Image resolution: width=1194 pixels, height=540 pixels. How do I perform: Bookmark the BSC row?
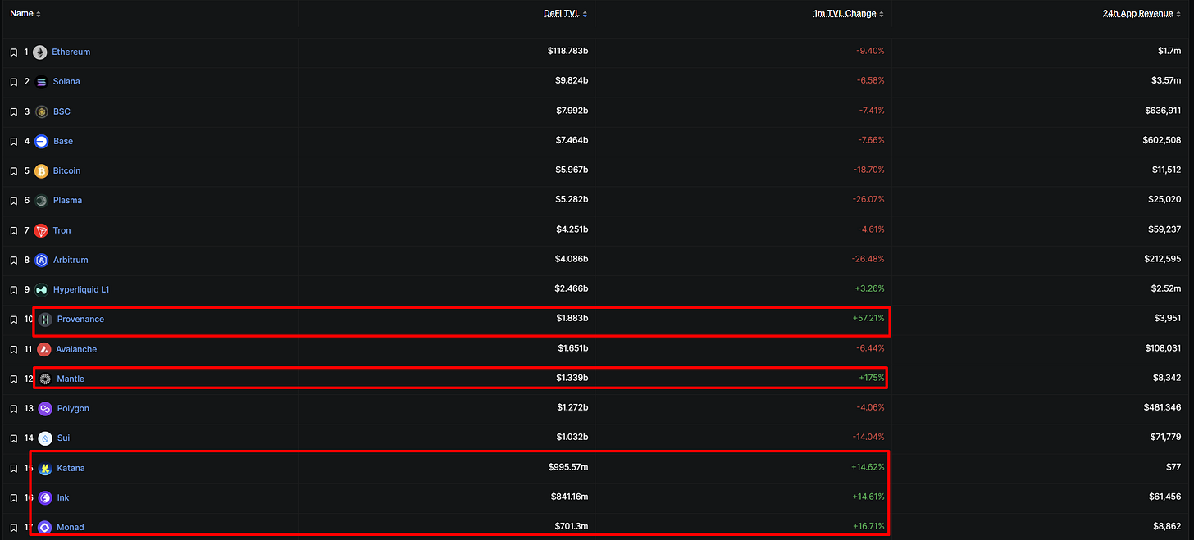point(13,111)
